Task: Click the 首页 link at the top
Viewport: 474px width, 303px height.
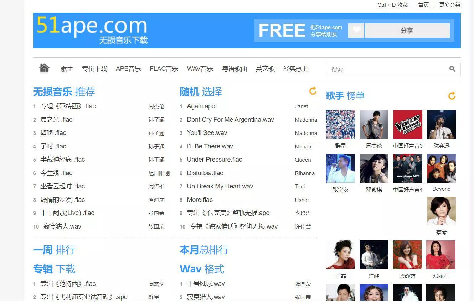Action: [x=423, y=5]
